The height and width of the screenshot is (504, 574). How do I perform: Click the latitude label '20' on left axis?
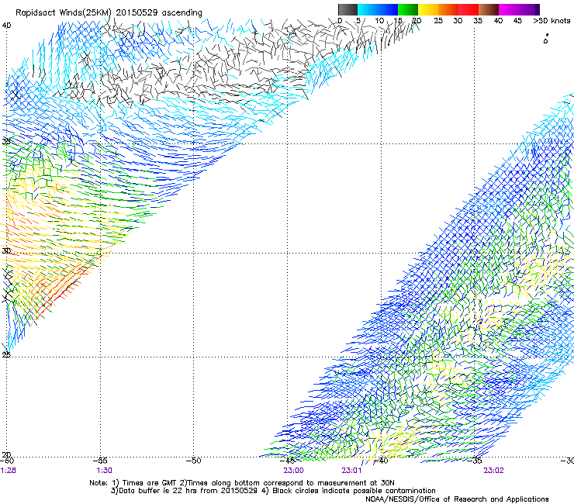(x=6, y=454)
